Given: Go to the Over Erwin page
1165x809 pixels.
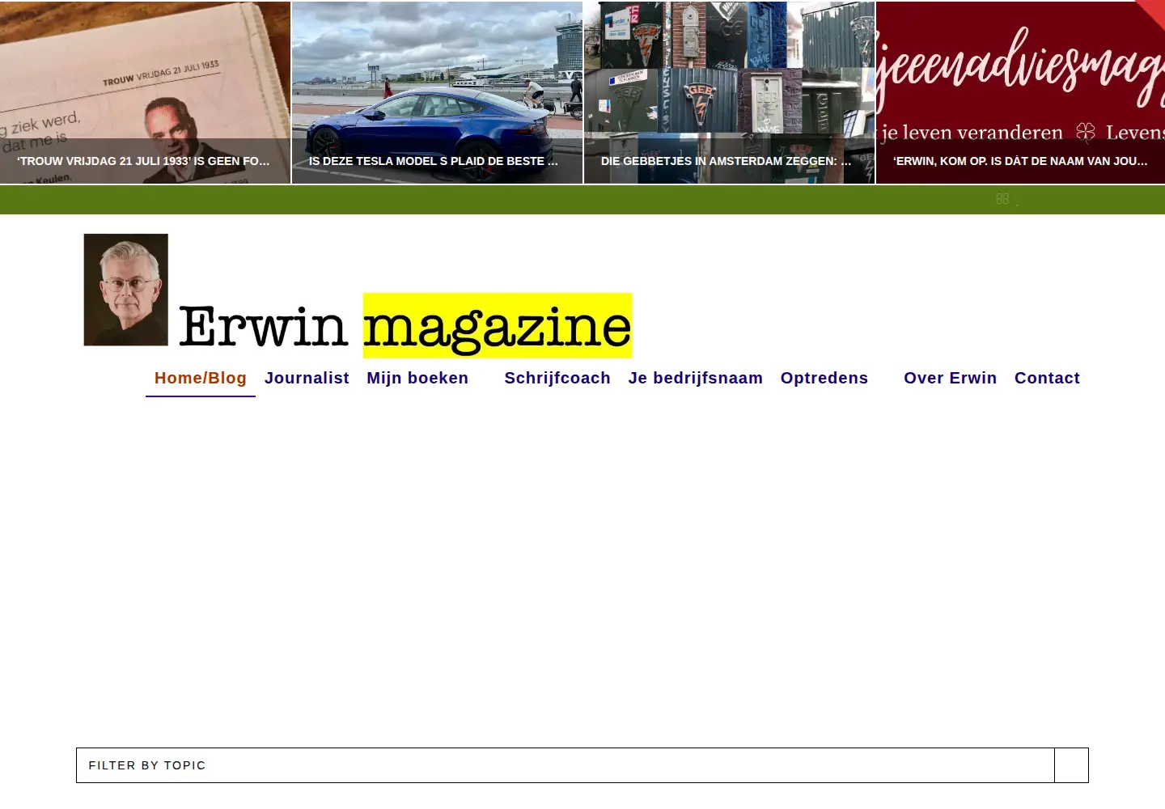Looking at the screenshot, I should coord(951,378).
